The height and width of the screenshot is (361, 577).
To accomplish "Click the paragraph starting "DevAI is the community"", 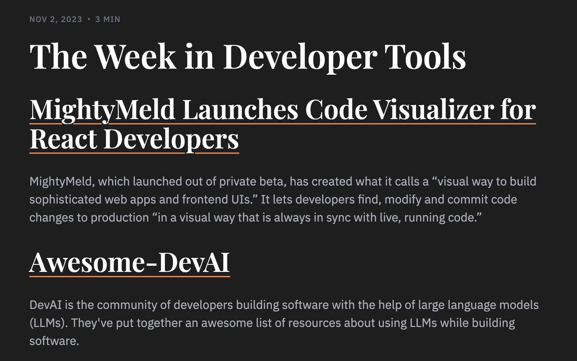I will [284, 323].
